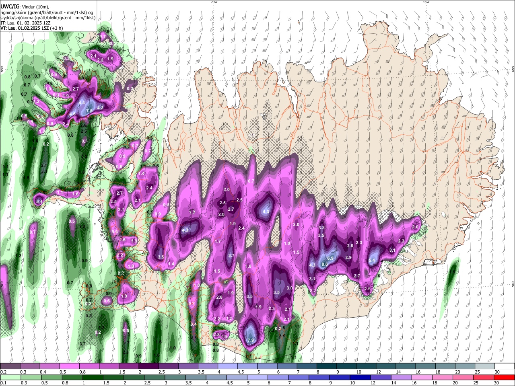Click the 'VT: Lau. 01.02.2025 15Z (+3 h)' line
The height and width of the screenshot is (386, 515).
pyautogui.click(x=31, y=29)
